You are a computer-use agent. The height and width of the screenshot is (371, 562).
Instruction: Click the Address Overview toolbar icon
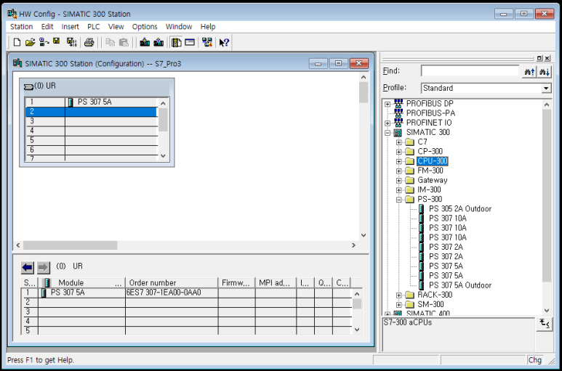[190, 42]
